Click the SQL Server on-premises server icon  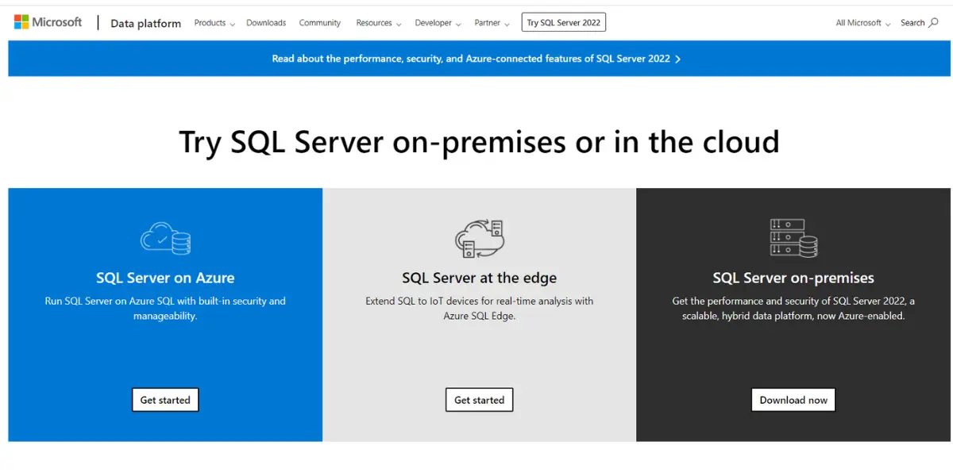(793, 238)
